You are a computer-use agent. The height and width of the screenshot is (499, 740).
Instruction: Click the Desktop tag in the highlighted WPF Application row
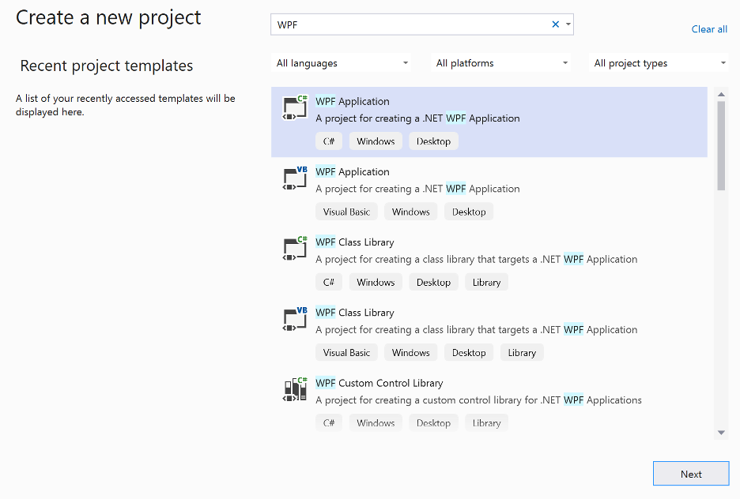tap(434, 141)
